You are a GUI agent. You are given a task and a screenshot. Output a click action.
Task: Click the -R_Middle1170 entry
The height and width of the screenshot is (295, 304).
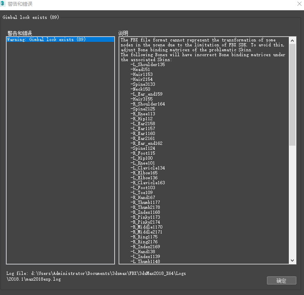(147, 227)
